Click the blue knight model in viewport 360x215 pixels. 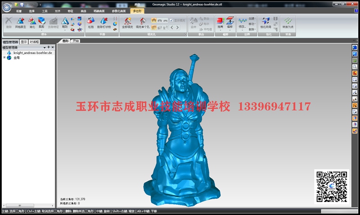point(181,131)
